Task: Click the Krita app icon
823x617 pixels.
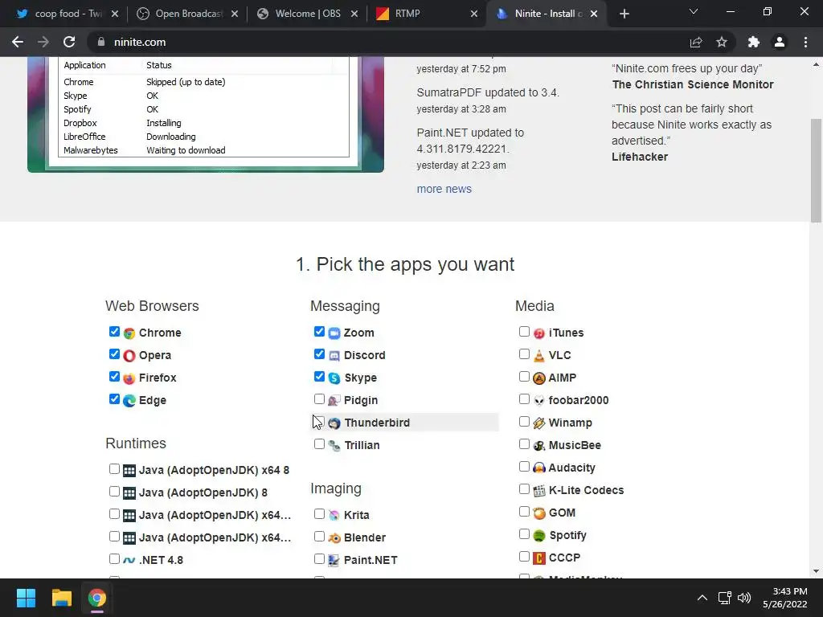Action: click(x=334, y=515)
